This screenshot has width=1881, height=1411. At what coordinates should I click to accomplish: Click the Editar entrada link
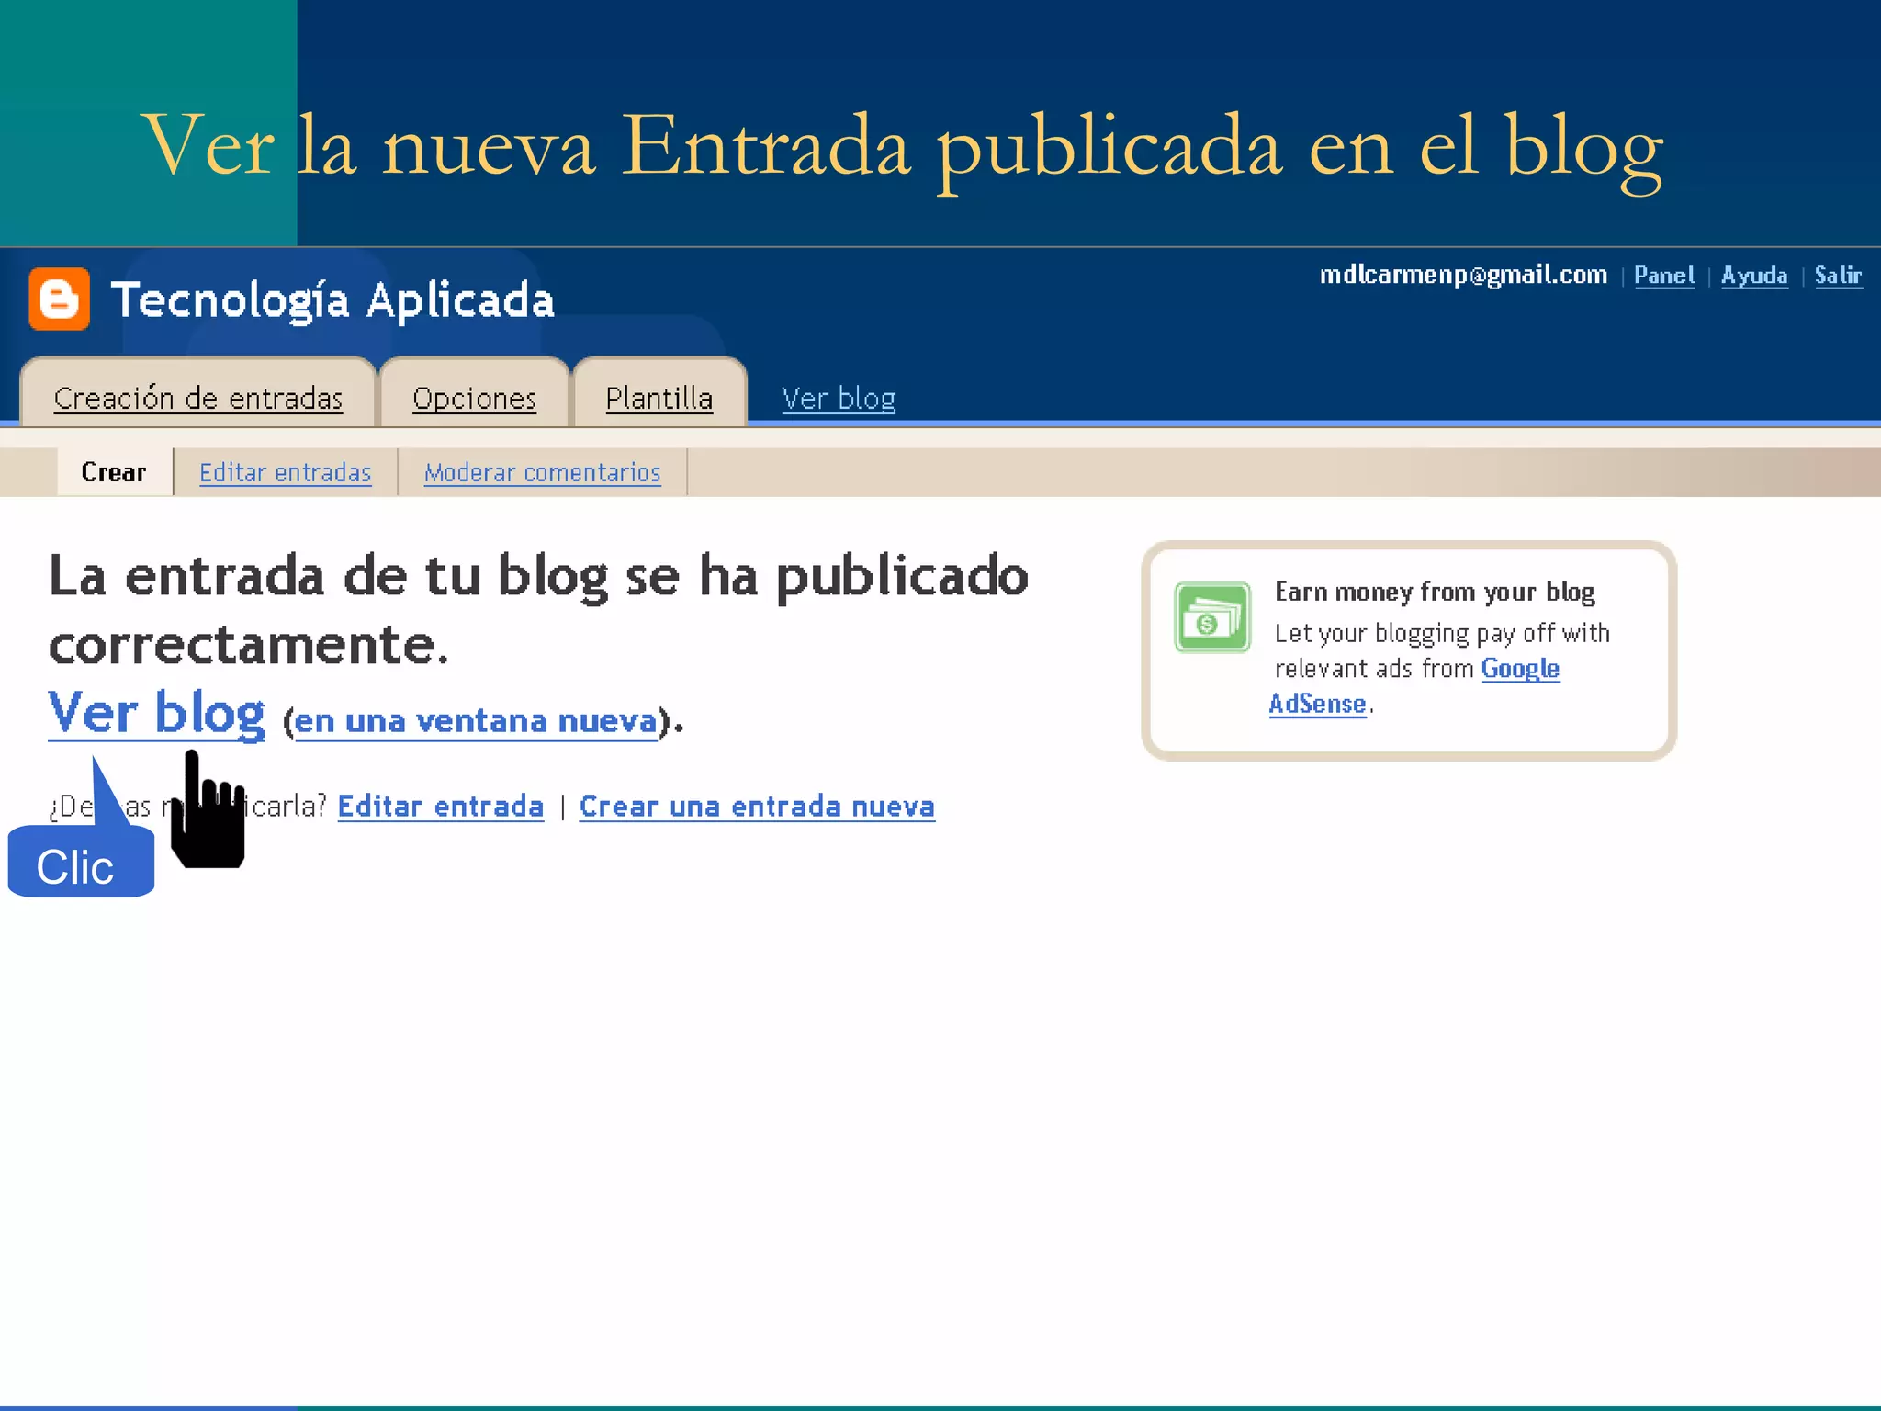pyautogui.click(x=441, y=807)
